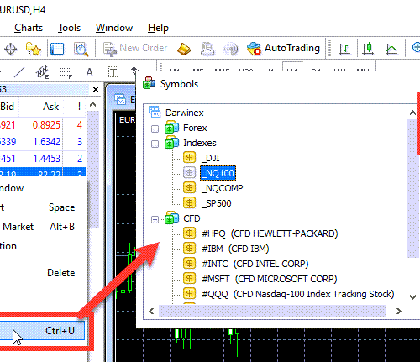Open the Strategy Tester magnifier icon

click(x=81, y=50)
